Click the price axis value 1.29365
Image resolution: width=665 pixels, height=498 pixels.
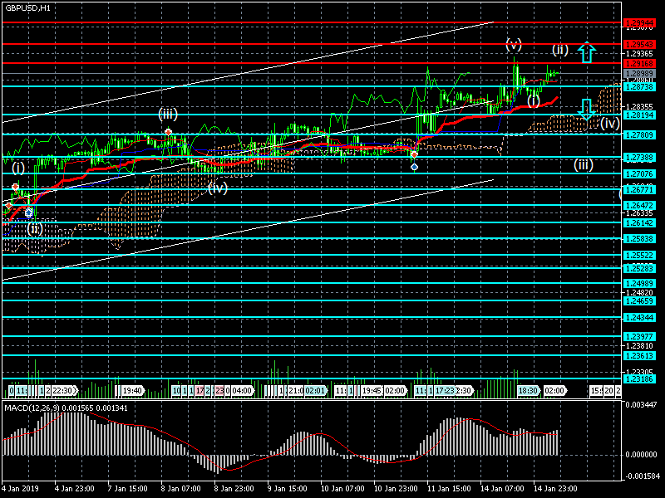[639, 54]
